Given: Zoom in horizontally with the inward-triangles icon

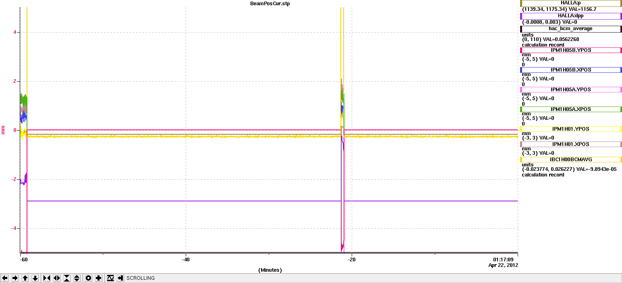Looking at the screenshot, I should [x=47, y=278].
